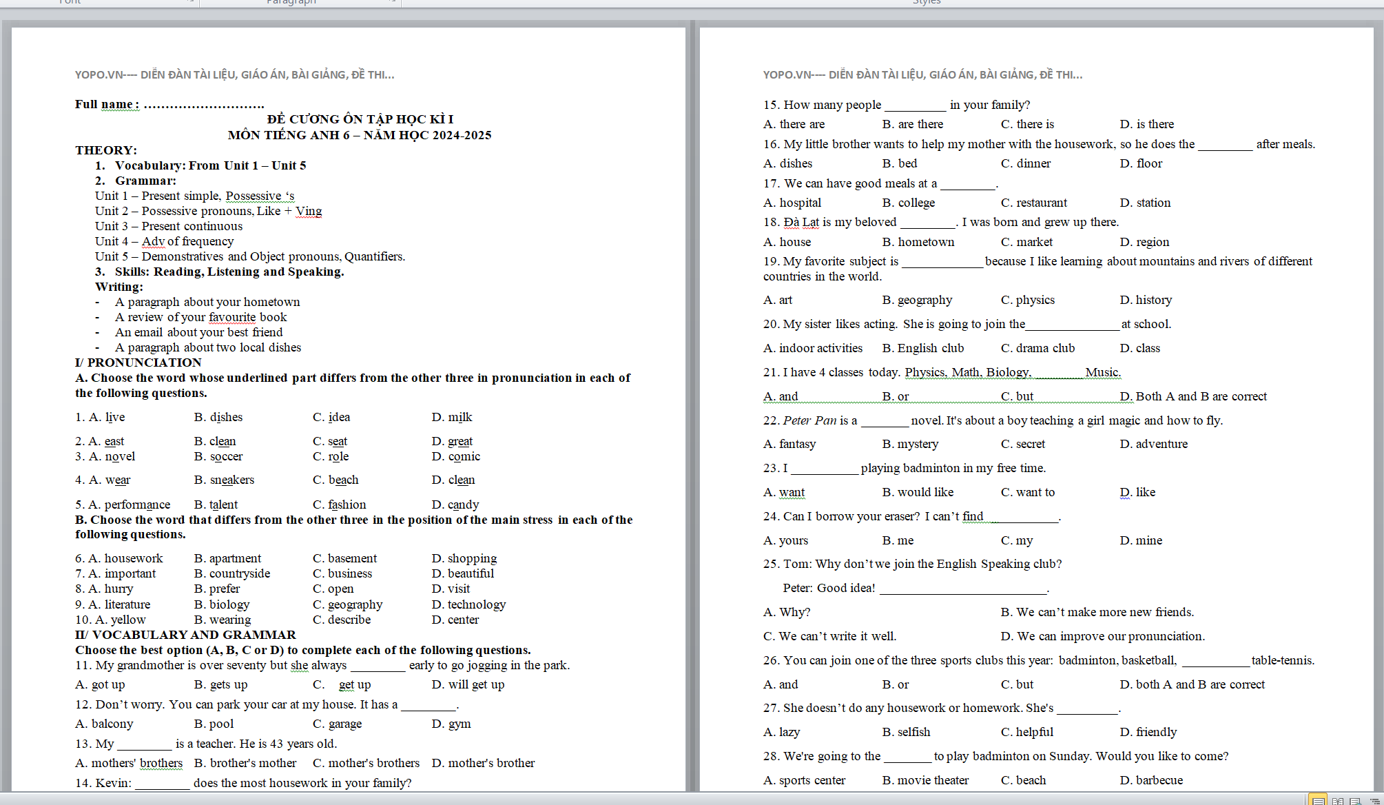Click option 'B. hometown' in question 18

(x=918, y=242)
